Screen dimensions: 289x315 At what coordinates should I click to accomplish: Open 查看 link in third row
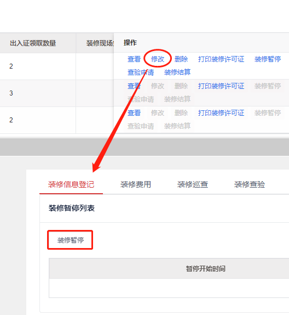[x=134, y=113]
